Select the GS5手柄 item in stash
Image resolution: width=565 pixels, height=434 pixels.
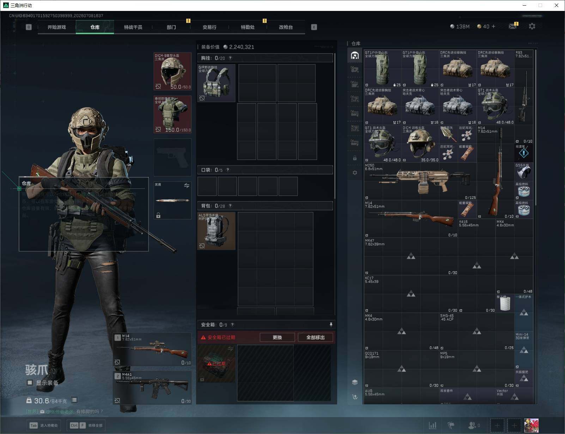click(x=524, y=172)
